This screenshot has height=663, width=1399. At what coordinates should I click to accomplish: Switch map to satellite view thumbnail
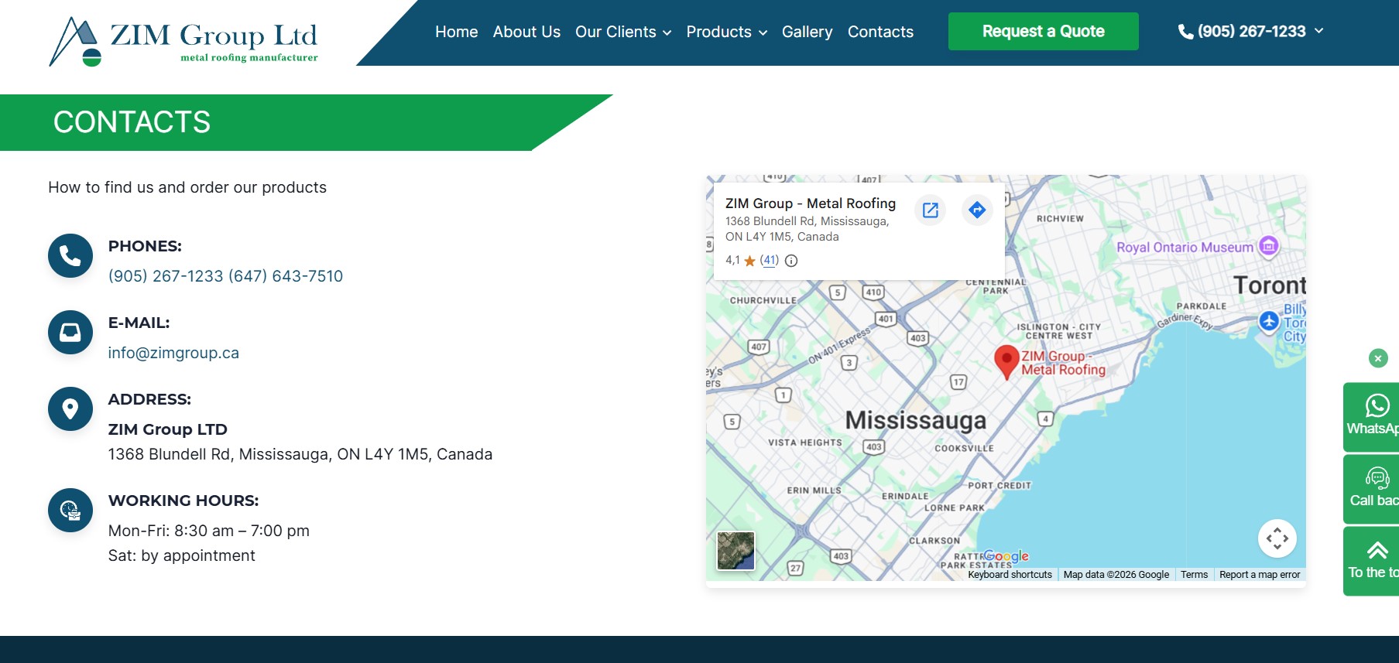(x=736, y=551)
